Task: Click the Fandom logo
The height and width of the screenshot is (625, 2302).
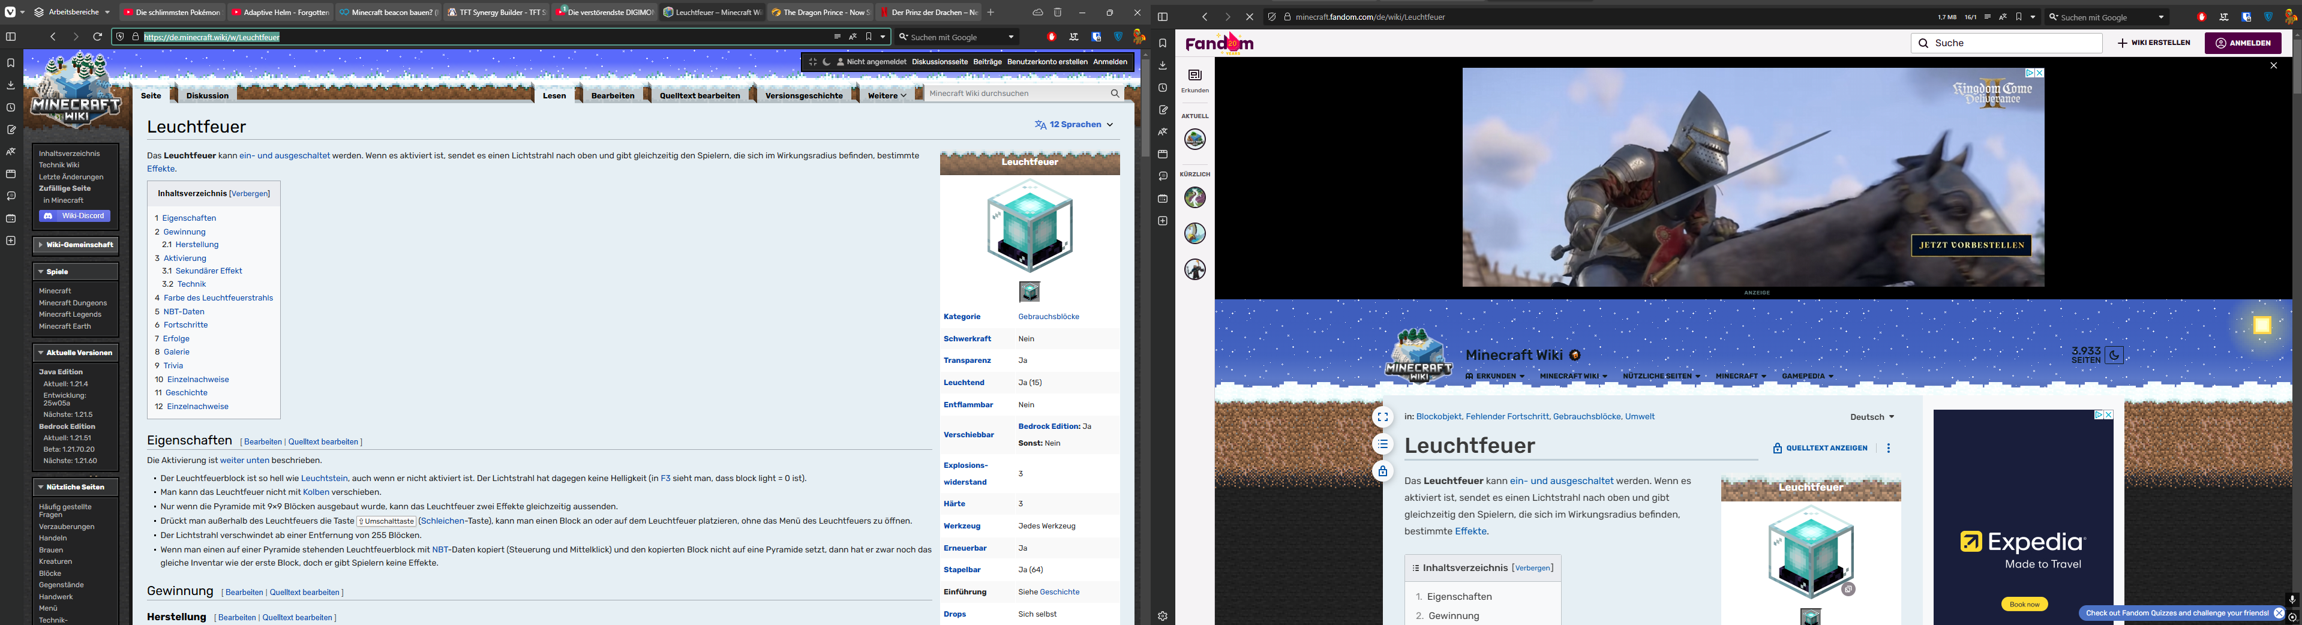Action: click(x=1220, y=43)
